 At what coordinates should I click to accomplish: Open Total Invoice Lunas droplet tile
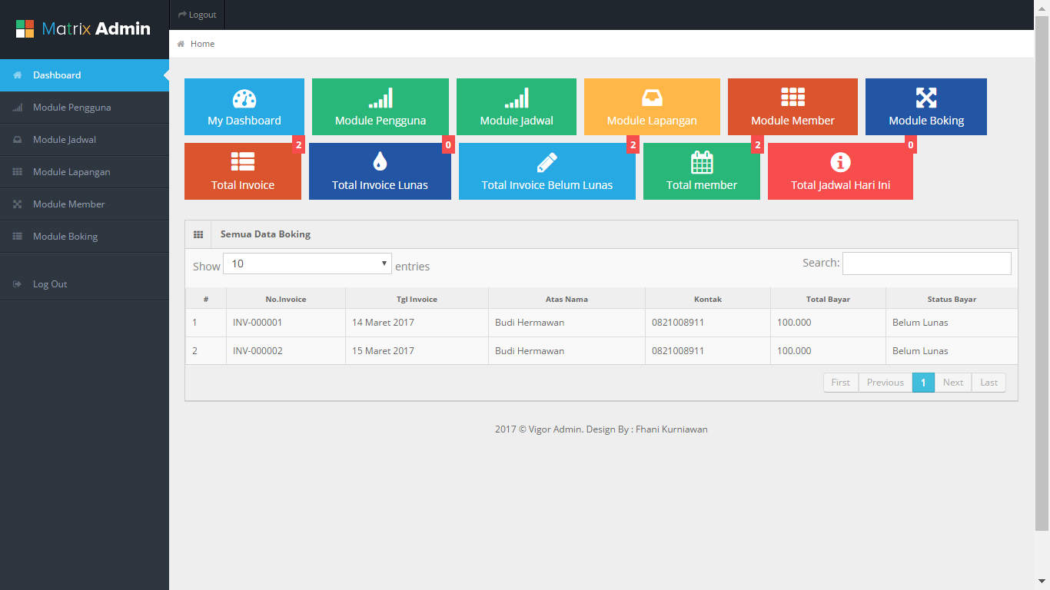pos(380,171)
